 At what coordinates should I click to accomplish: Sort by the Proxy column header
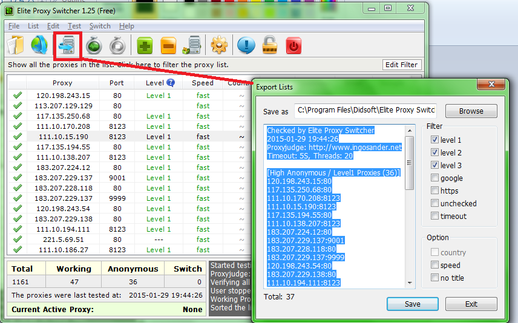62,83
